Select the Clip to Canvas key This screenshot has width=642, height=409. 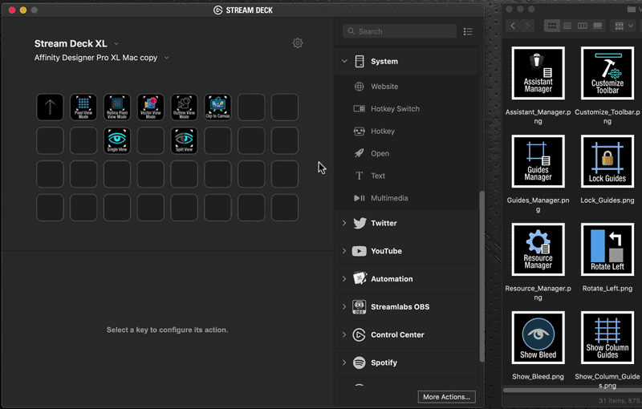pos(217,107)
